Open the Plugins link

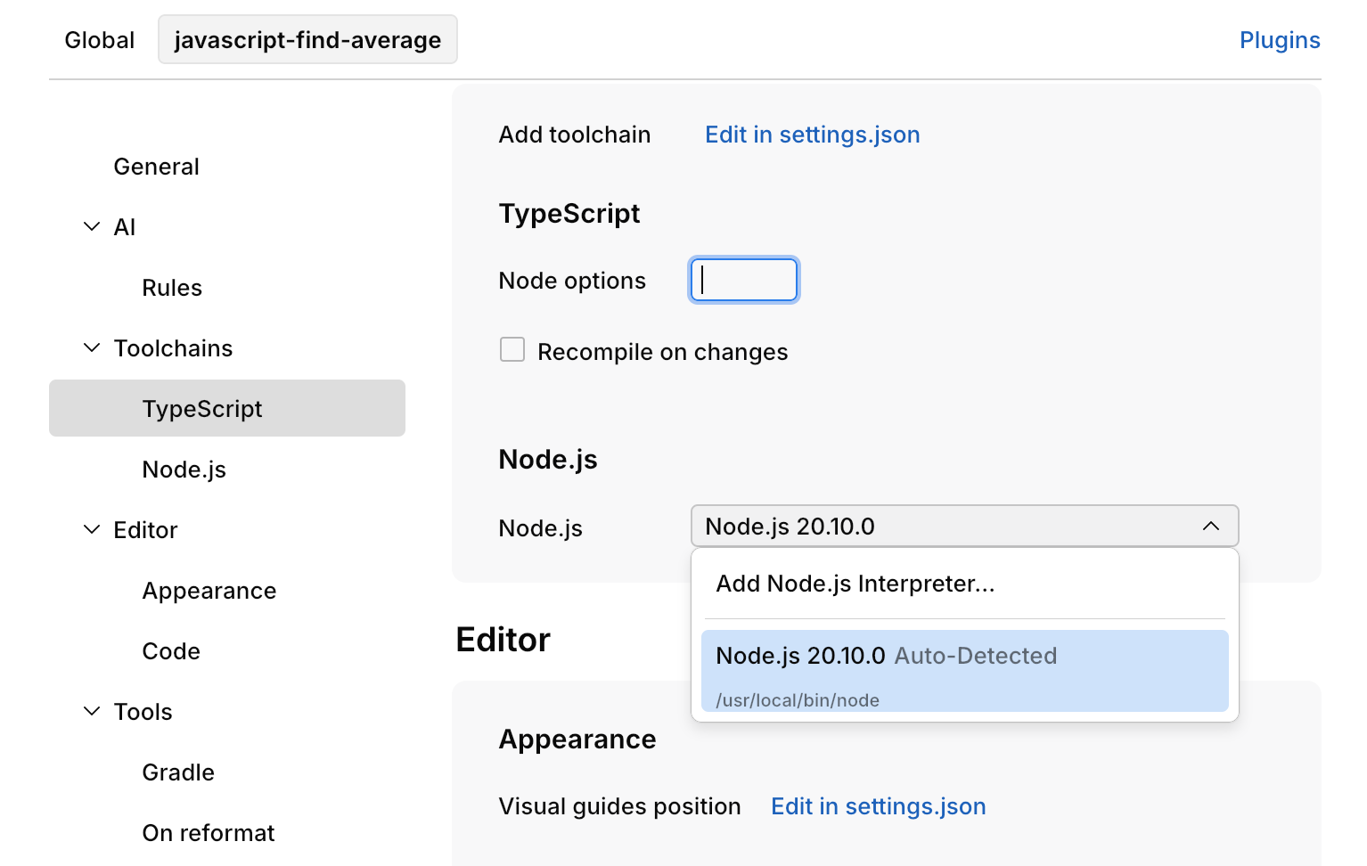click(1280, 40)
